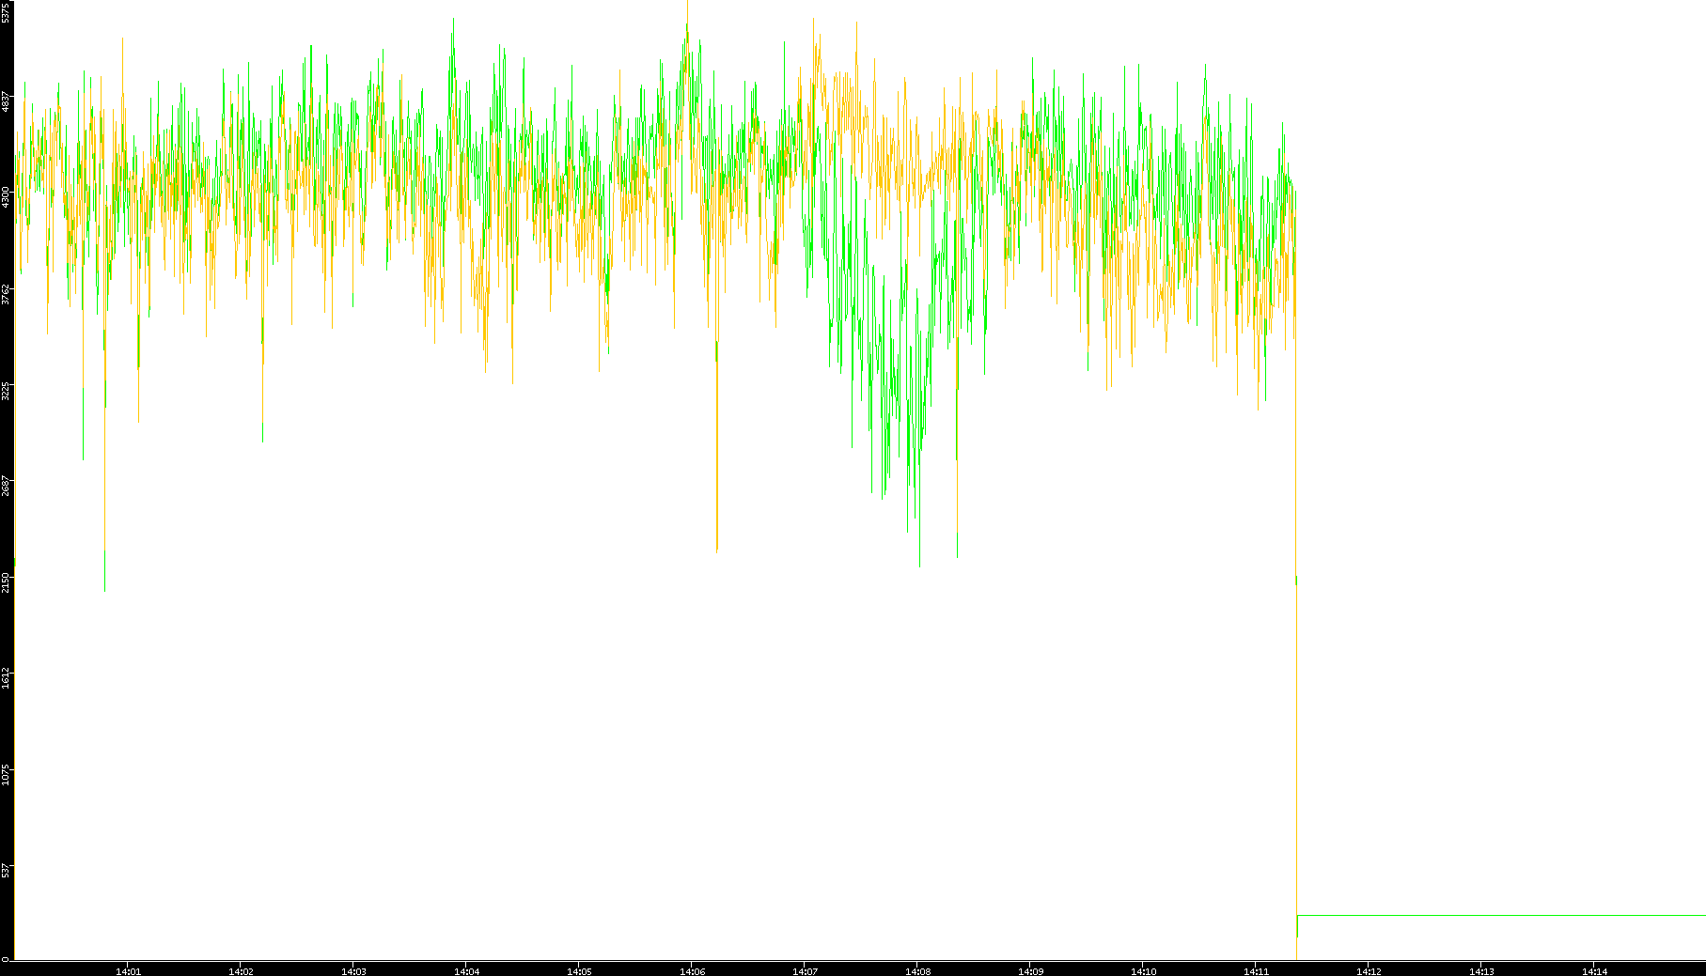Click the vertical drop line near 14:11
Viewport: 1706px width, 976px height.
pyautogui.click(x=1296, y=751)
